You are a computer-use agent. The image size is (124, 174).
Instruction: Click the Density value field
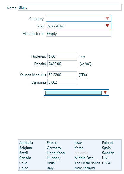[62, 64]
